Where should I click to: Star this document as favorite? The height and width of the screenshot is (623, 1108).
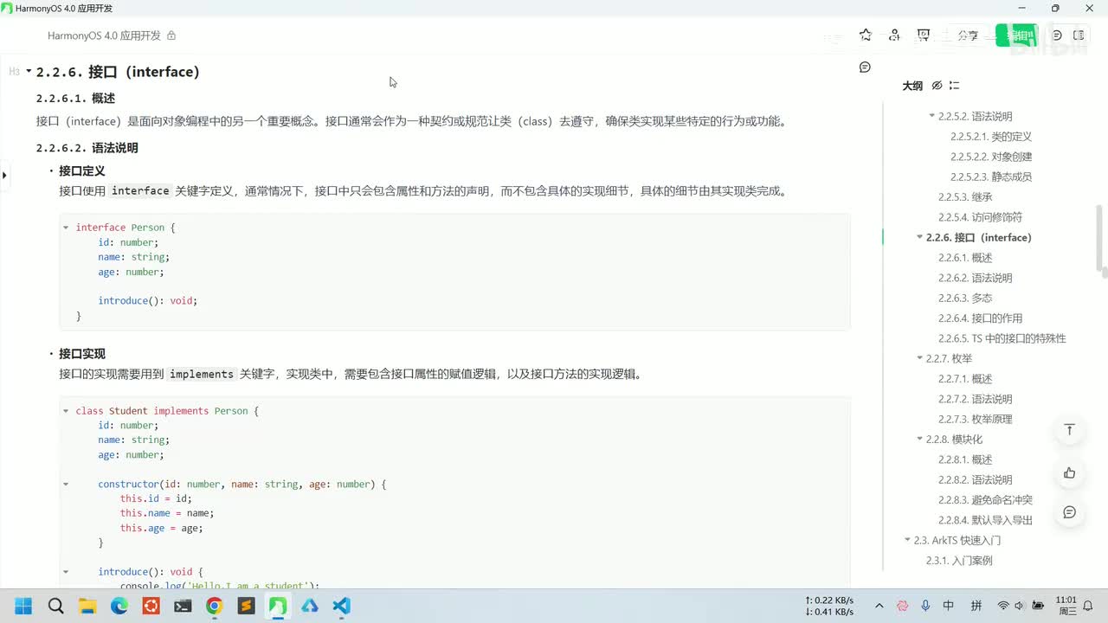point(866,35)
